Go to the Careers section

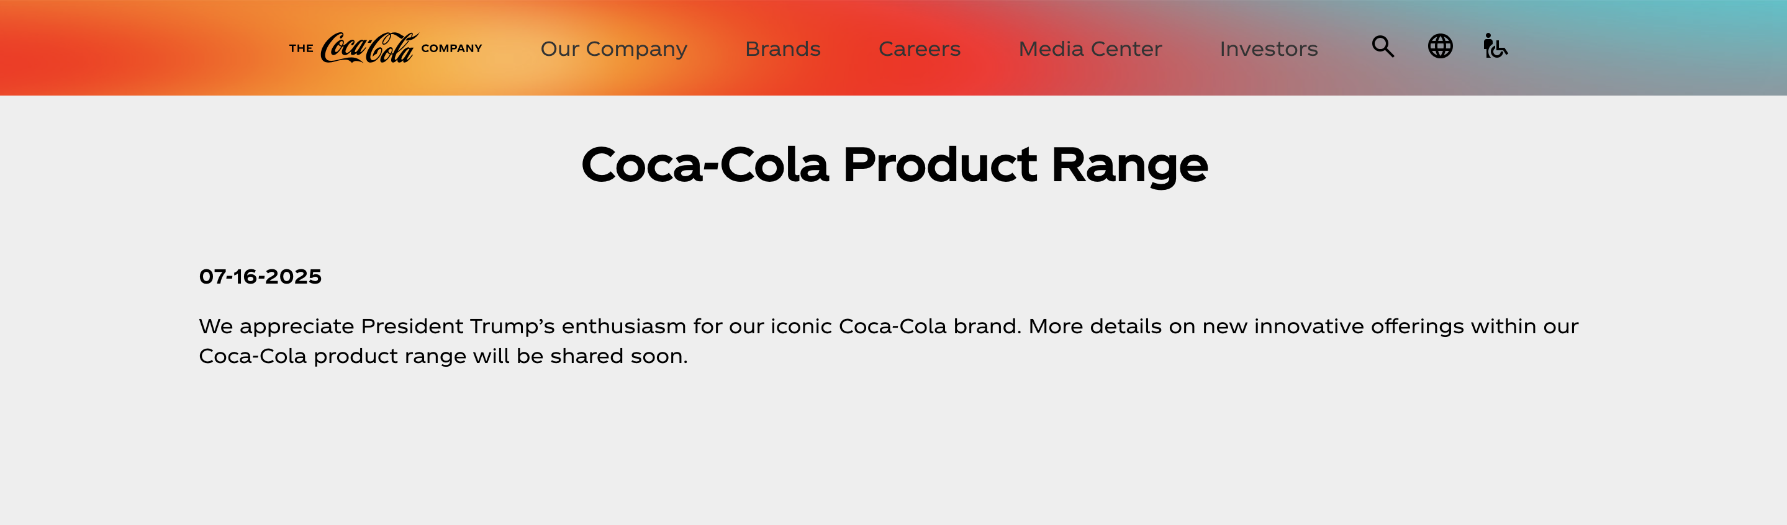point(919,48)
